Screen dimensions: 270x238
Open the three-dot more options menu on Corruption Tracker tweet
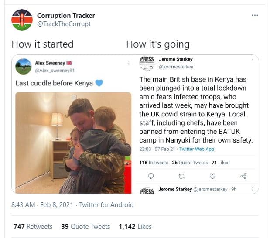(255, 15)
